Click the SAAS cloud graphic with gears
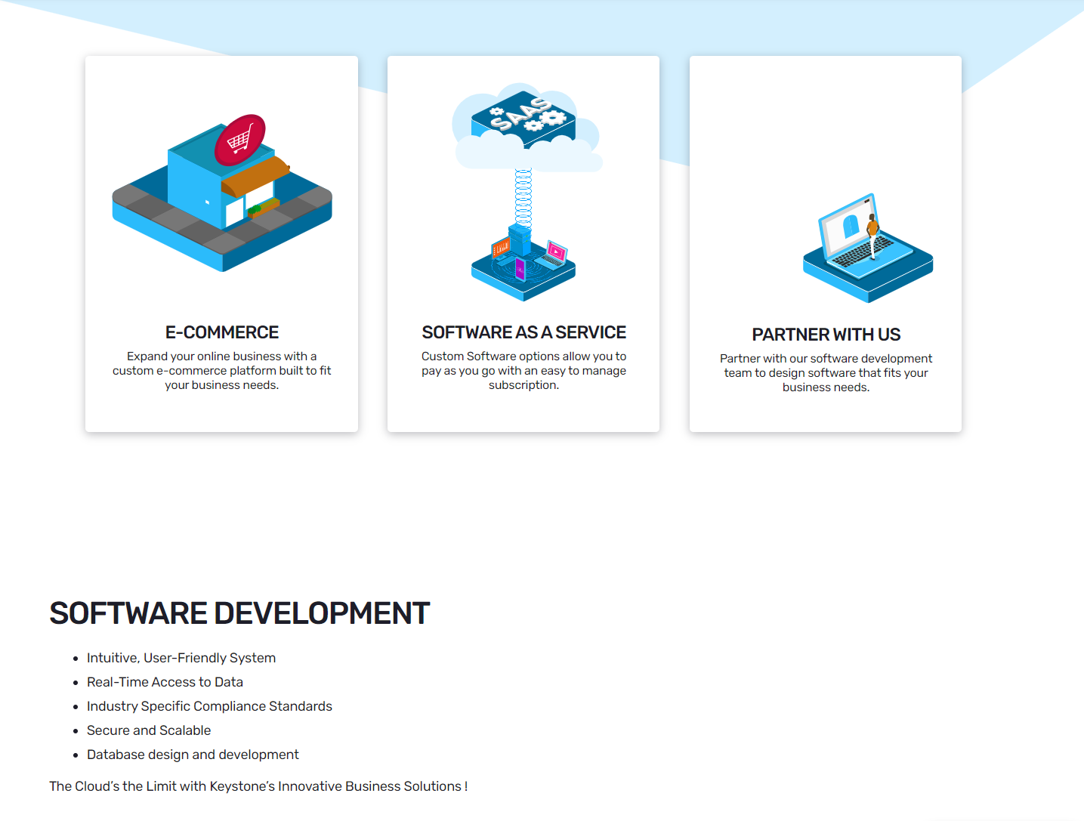1084x821 pixels. (524, 122)
